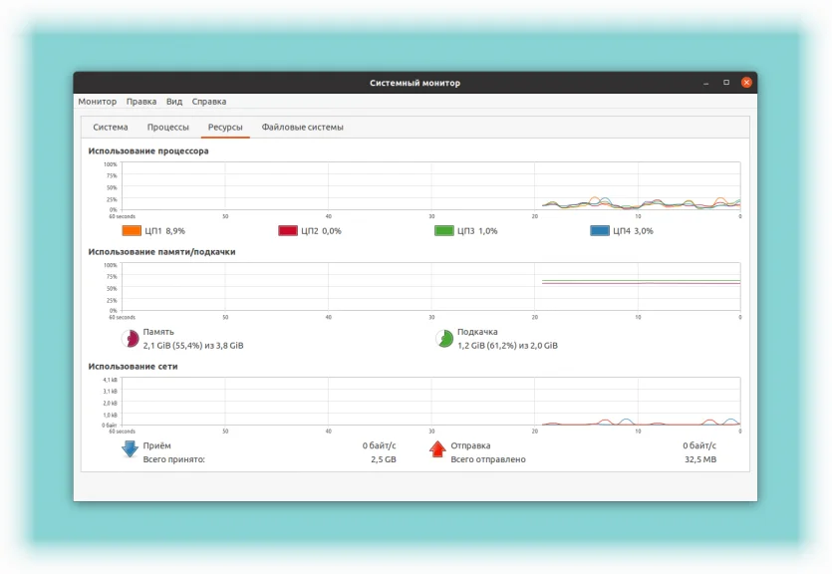
Task: Click the ЦП4 3,0% label
Action: pos(633,231)
